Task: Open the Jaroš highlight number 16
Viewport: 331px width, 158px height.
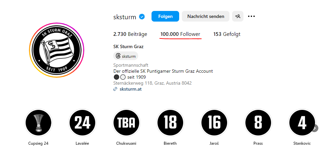Action: (x=214, y=123)
